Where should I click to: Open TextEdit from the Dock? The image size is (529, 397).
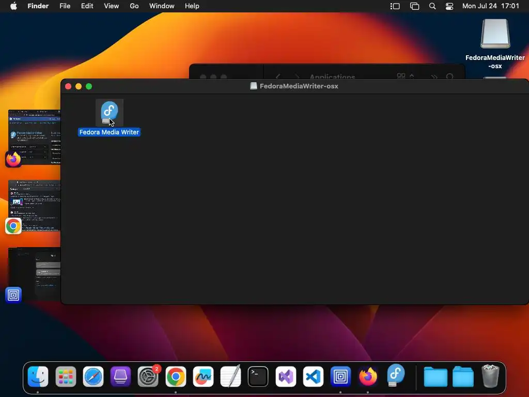pos(231,376)
